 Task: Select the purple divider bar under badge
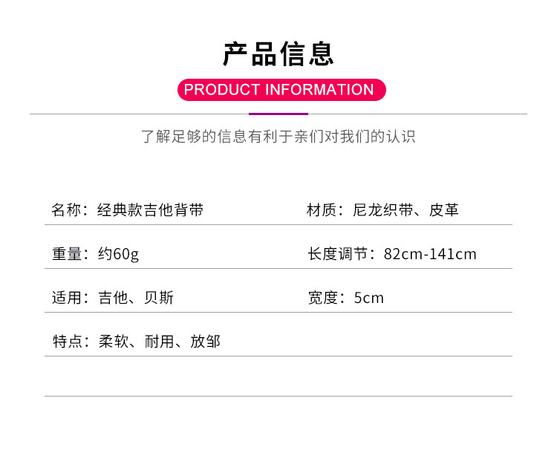coord(278,114)
